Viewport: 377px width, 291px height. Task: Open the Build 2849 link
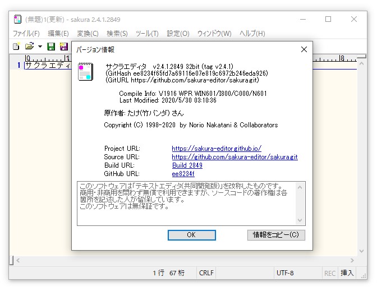(x=187, y=165)
